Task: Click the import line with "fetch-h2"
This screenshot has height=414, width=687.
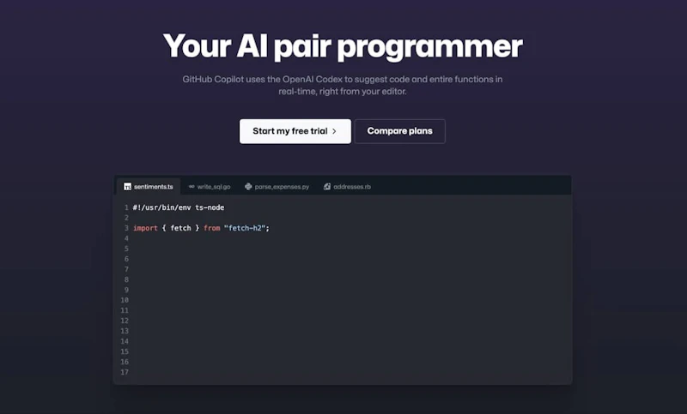Action: [x=201, y=228]
